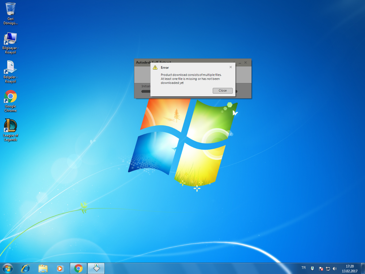Image resolution: width=365 pixels, height=274 pixels.
Task: Dismiss Error dialog with its X button
Action: [x=231, y=67]
